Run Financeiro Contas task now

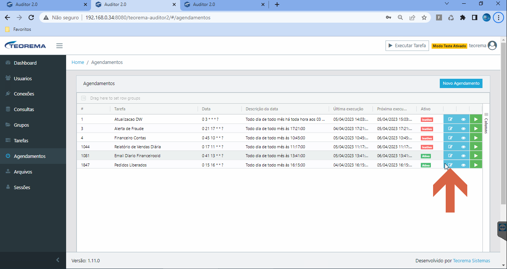pyautogui.click(x=476, y=137)
